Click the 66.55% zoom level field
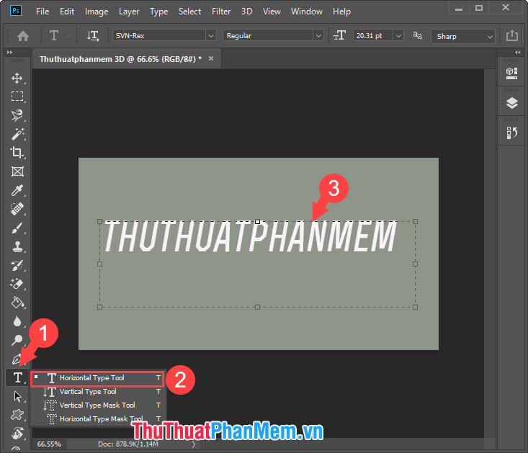This screenshot has height=453, width=528. pos(49,444)
